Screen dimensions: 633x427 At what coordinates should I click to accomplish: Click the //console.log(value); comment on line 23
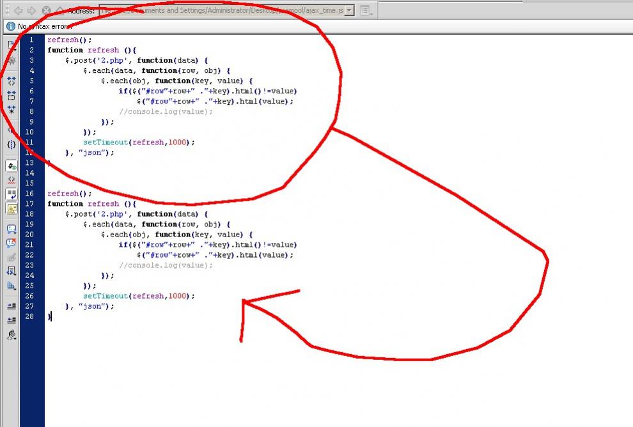tap(166, 265)
